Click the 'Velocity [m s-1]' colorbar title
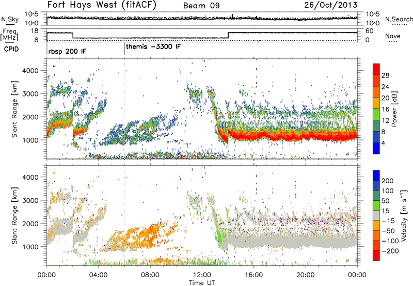The width and height of the screenshot is (413, 286). pos(403,215)
